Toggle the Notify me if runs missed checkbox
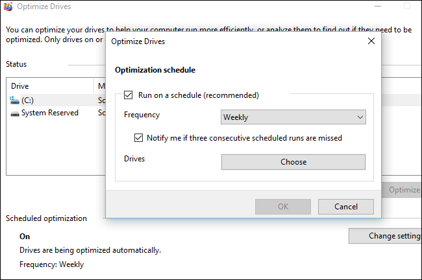Image resolution: width=422 pixels, height=280 pixels. click(138, 138)
